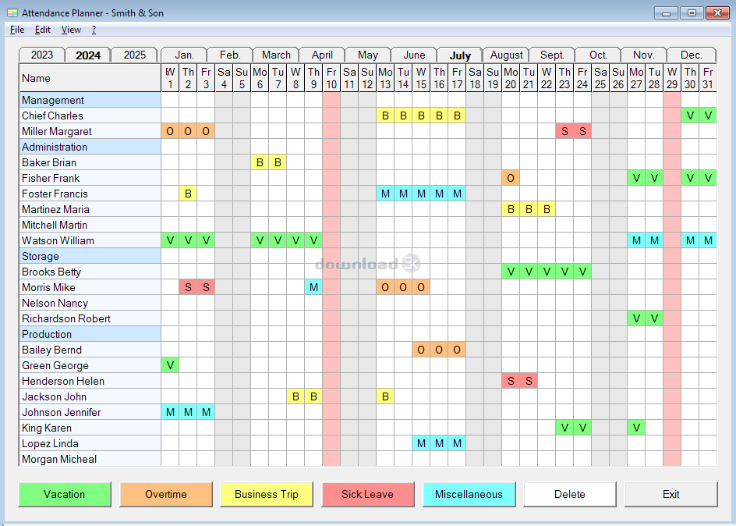Screen dimensions: 736x526
Task: Switch to the Dec. month tab
Action: coord(691,55)
